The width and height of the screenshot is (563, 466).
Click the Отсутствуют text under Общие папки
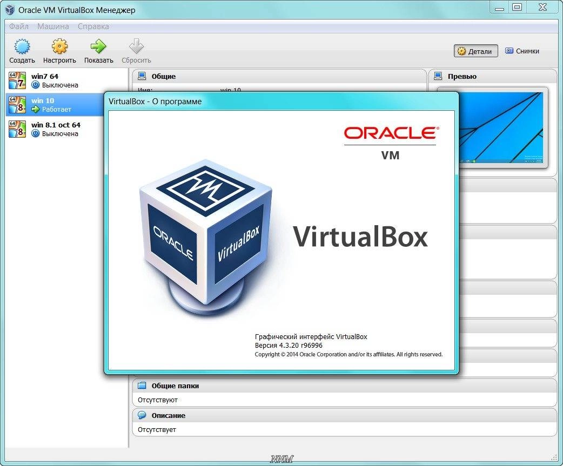click(x=158, y=400)
